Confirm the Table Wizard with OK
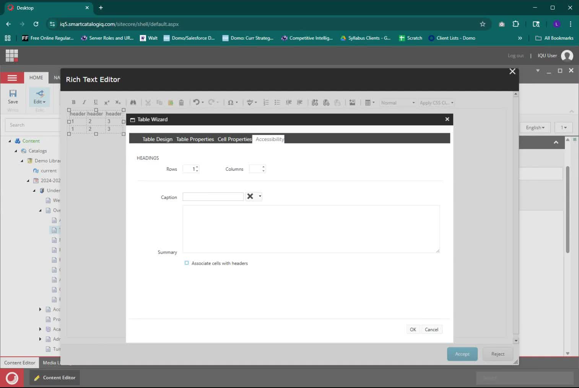This screenshot has width=579, height=388. 413,330
